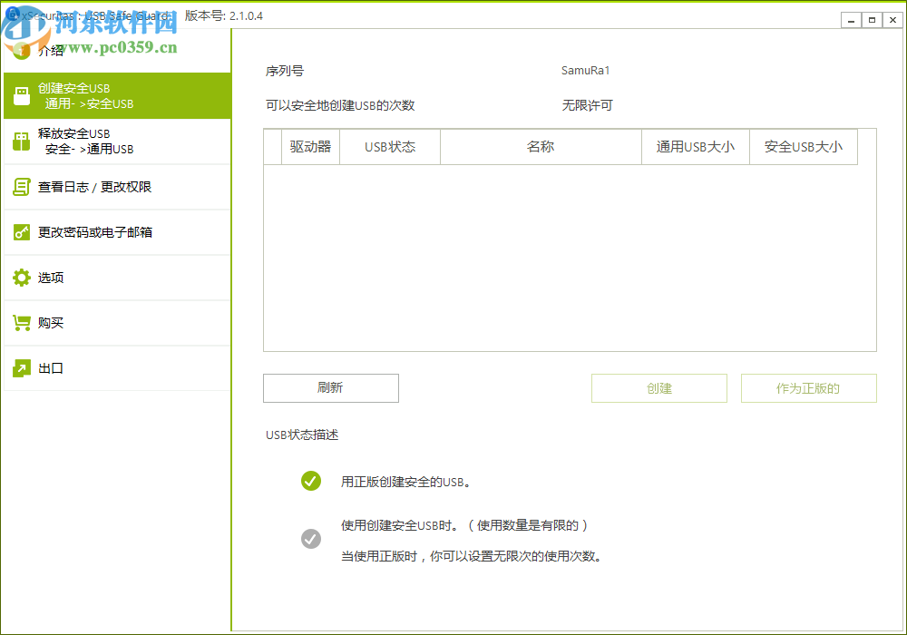This screenshot has height=635, width=907.
Task: Click the green checkmark for genuine USB status
Action: coord(311,481)
